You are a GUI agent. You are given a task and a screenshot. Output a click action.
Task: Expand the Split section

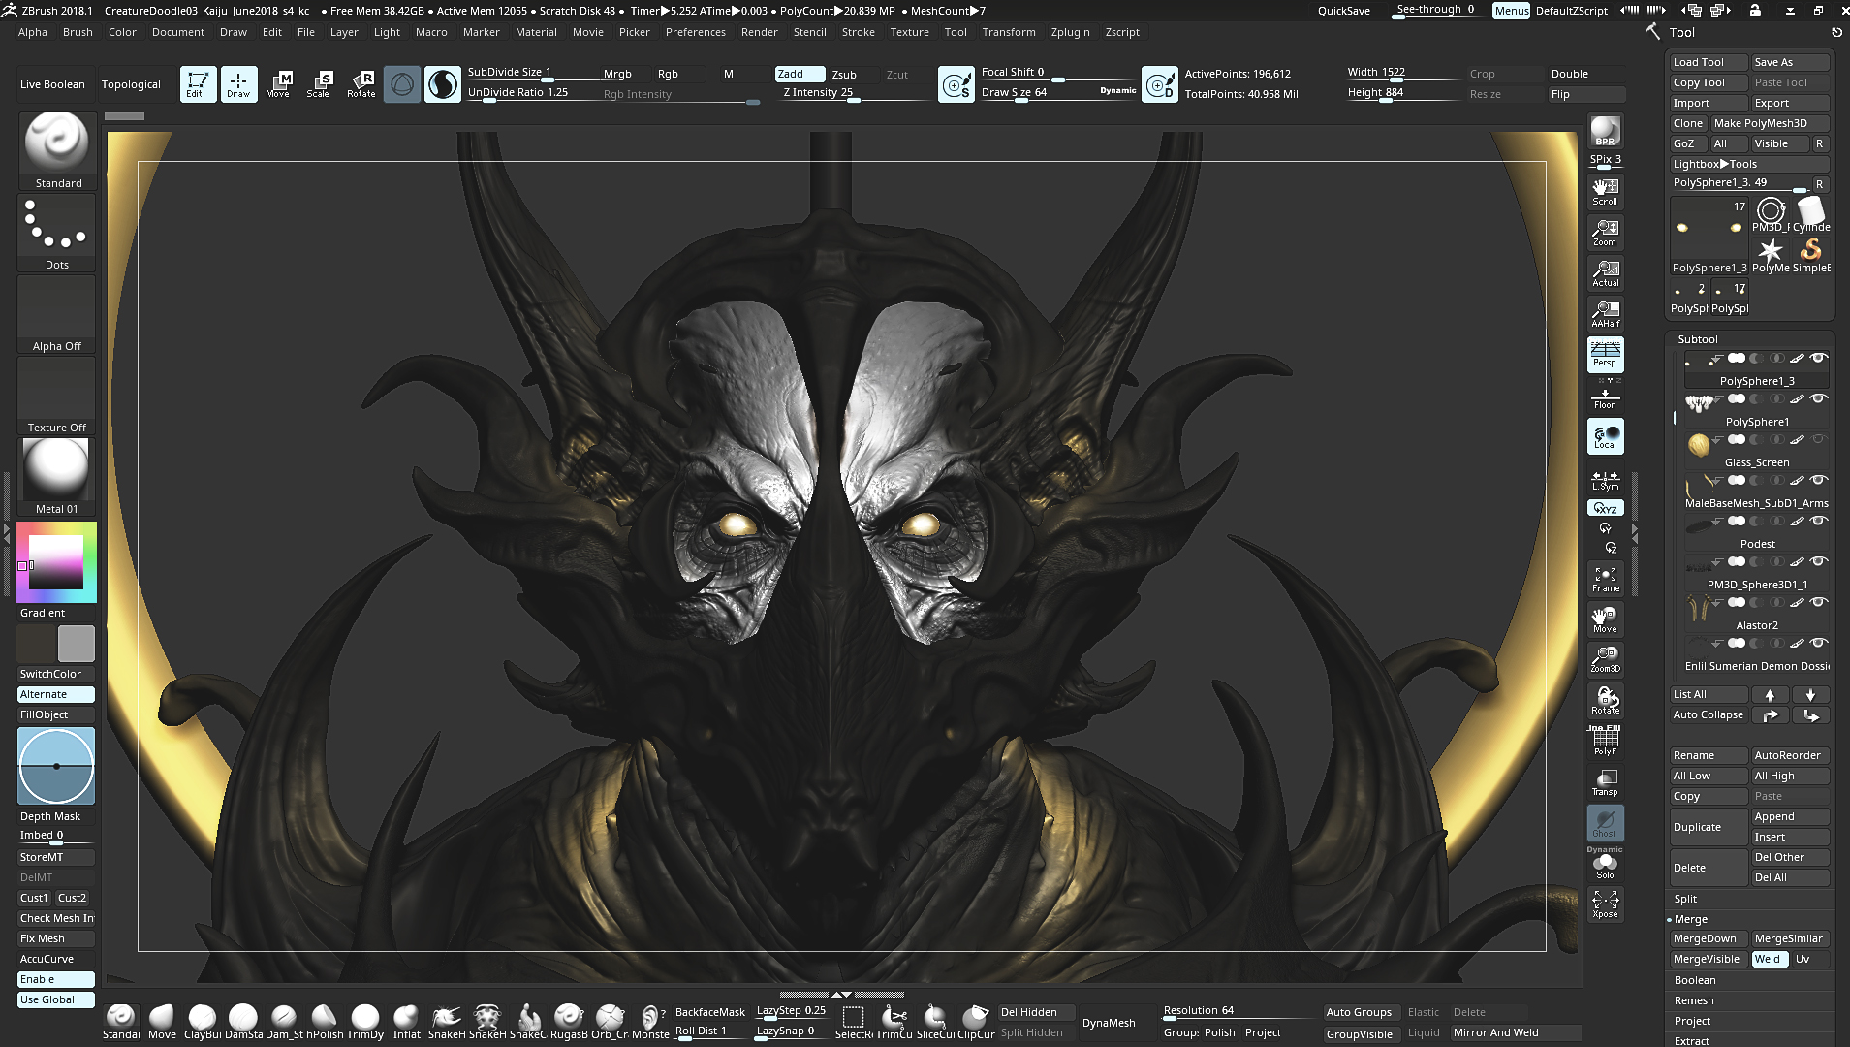(x=1685, y=899)
